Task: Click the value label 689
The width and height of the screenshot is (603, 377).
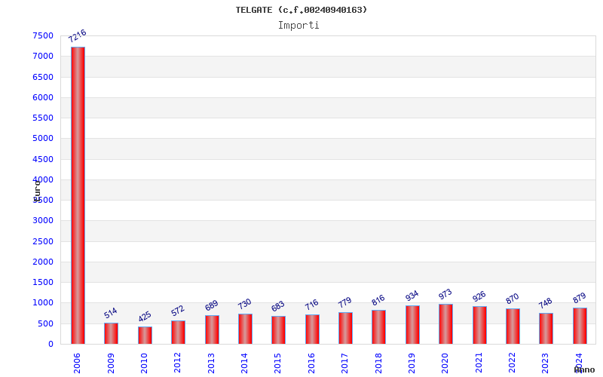Action: click(x=211, y=306)
